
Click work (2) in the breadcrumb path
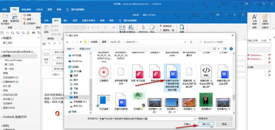(x=115, y=42)
